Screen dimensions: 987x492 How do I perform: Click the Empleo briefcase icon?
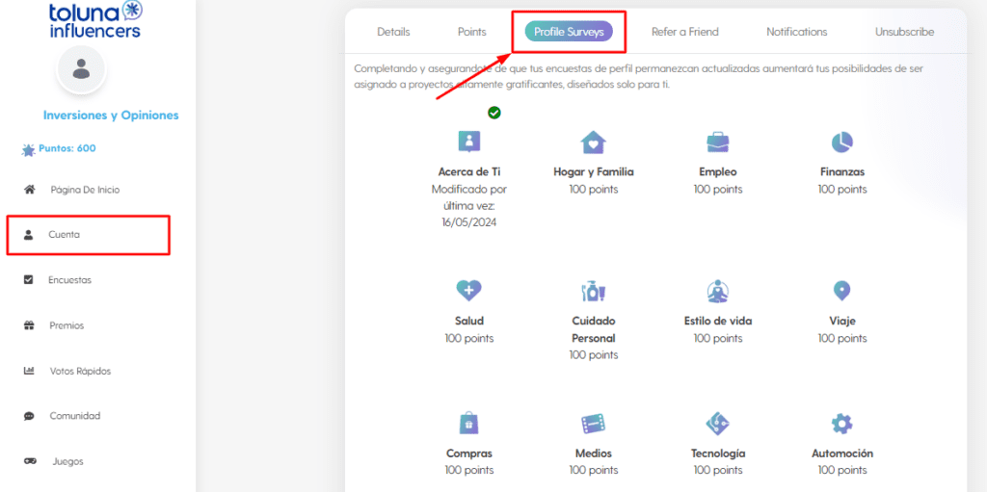coord(717,143)
